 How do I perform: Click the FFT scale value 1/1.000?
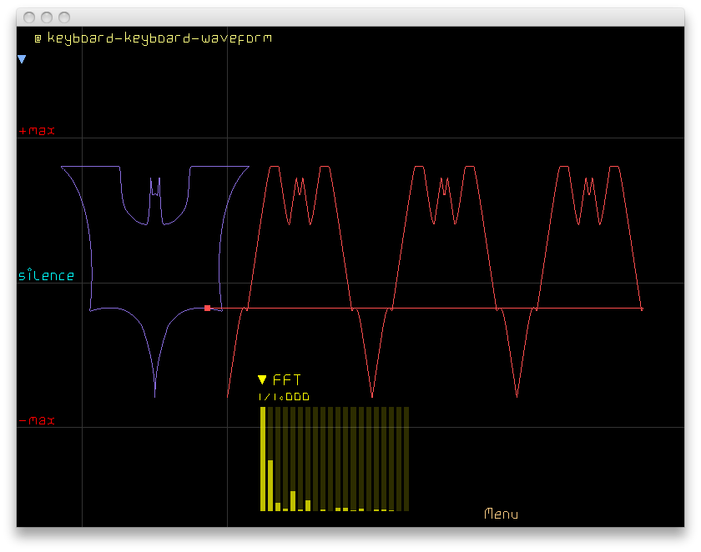tap(284, 397)
